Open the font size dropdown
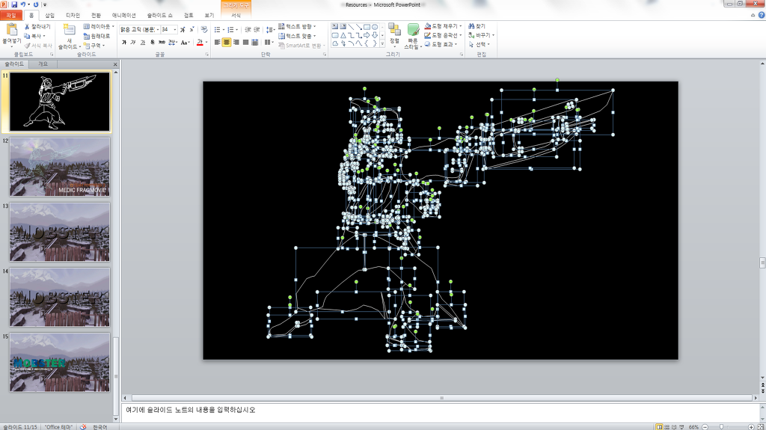 tap(174, 30)
